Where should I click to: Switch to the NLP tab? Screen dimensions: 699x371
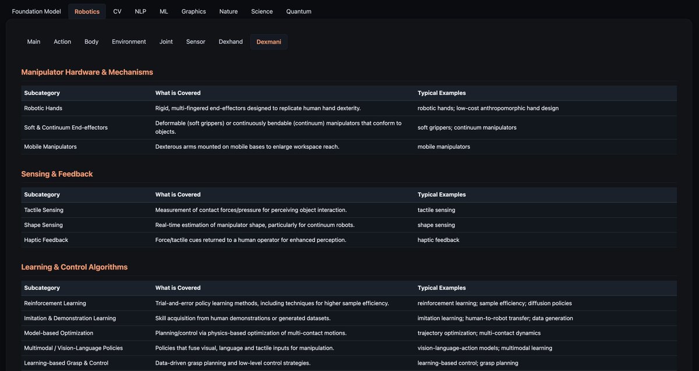140,11
